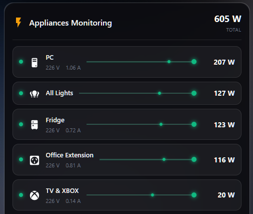The image size is (253, 214).
Task: Click the green status dot for Office Extension
Action: coord(21,159)
